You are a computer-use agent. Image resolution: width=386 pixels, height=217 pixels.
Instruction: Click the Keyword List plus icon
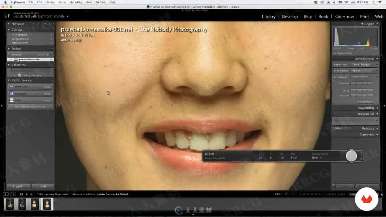(334, 114)
